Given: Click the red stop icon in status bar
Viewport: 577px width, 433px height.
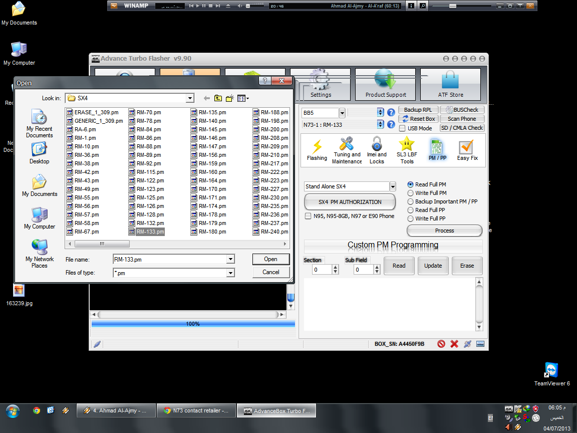Looking at the screenshot, I should [441, 344].
